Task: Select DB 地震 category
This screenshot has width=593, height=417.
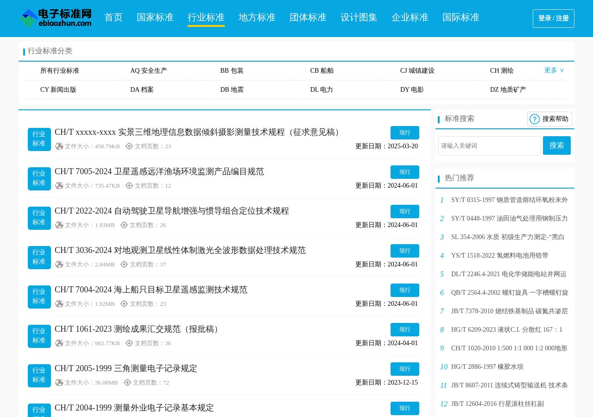Action: pos(232,90)
